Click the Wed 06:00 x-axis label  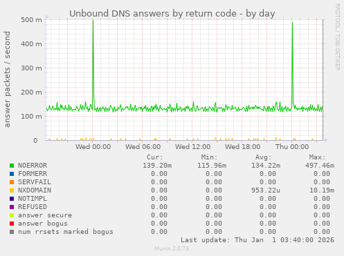coord(143,147)
